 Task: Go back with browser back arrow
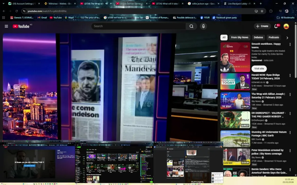pos(4,11)
